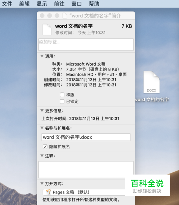This screenshot has width=179, height=205.
Task: Click the file name field word 文档的名字.docx
Action: click(86, 137)
